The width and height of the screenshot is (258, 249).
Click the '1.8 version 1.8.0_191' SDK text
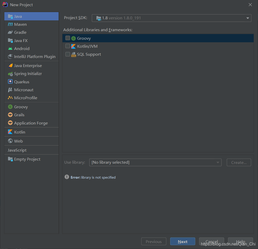122,18
